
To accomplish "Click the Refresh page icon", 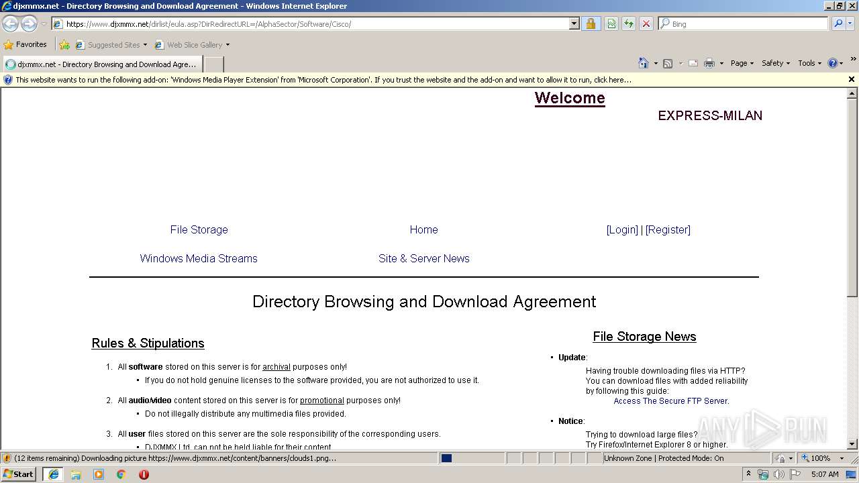I will click(x=629, y=23).
